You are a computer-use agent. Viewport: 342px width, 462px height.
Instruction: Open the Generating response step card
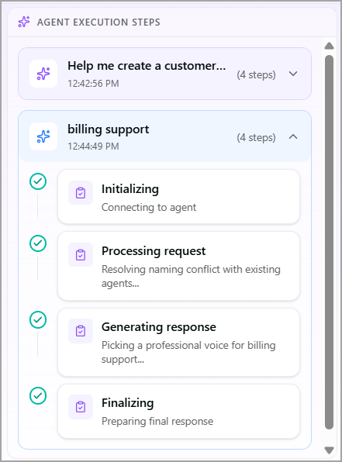point(178,342)
